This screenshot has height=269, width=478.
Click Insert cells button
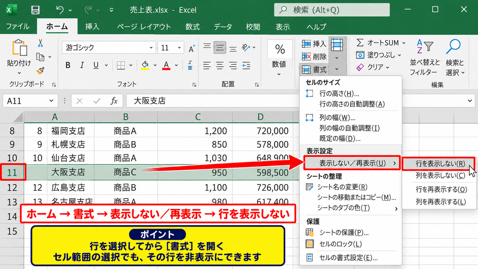pos(314,44)
